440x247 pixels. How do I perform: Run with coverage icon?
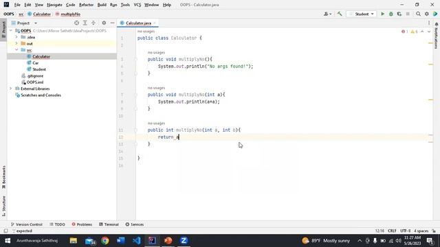point(399,14)
